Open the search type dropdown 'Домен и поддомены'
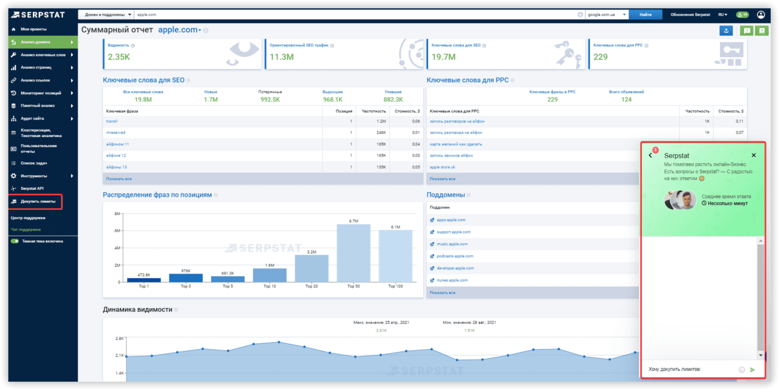The image size is (779, 390). coord(108,15)
